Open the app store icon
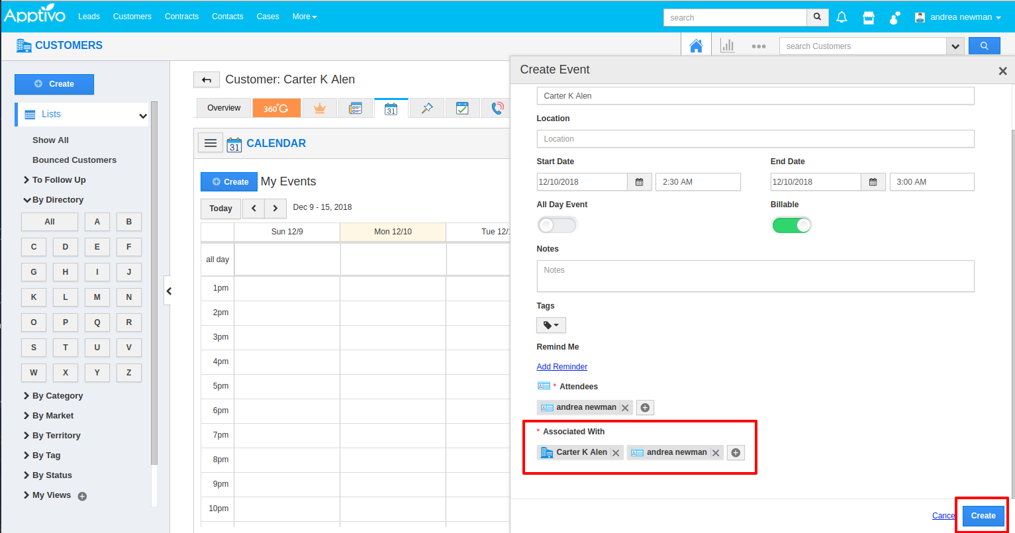This screenshot has height=533, width=1015. pyautogui.click(x=869, y=17)
